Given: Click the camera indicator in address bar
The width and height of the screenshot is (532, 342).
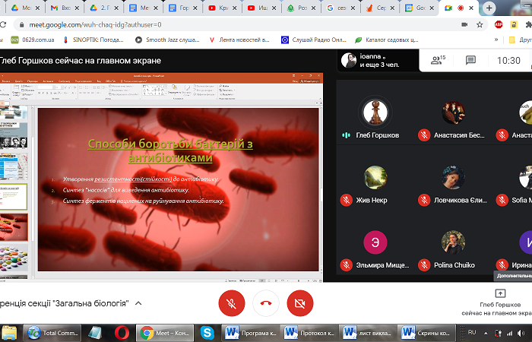Looking at the screenshot, I should click(x=464, y=24).
